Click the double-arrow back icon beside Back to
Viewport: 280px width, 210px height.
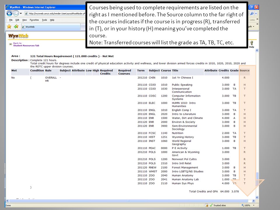[10, 44]
